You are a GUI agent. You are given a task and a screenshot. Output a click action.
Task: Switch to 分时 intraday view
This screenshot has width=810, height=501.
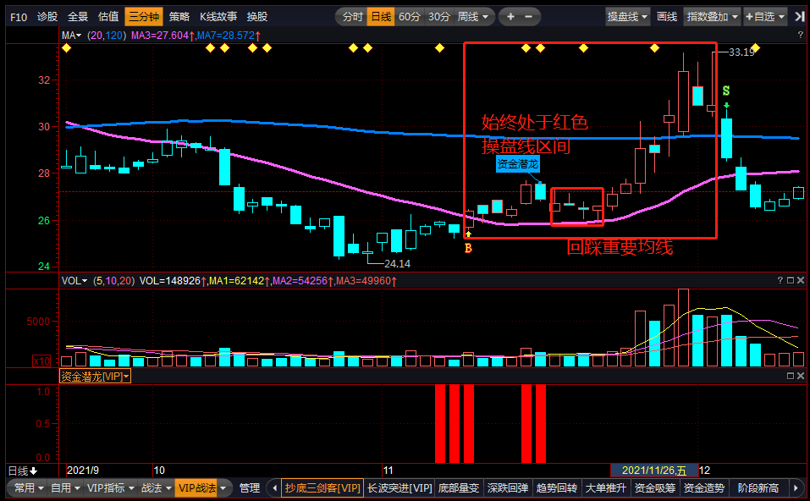(351, 16)
